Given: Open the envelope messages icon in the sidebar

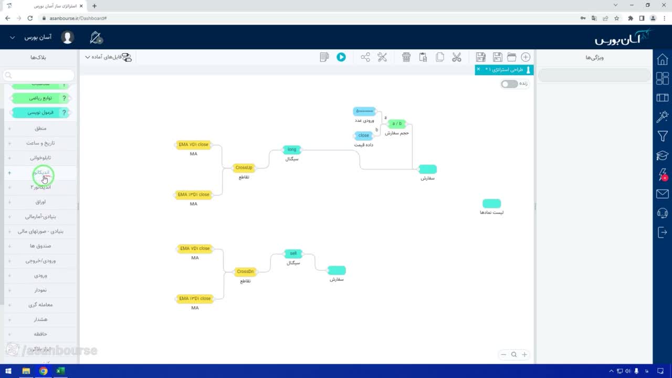Looking at the screenshot, I should pos(663,194).
